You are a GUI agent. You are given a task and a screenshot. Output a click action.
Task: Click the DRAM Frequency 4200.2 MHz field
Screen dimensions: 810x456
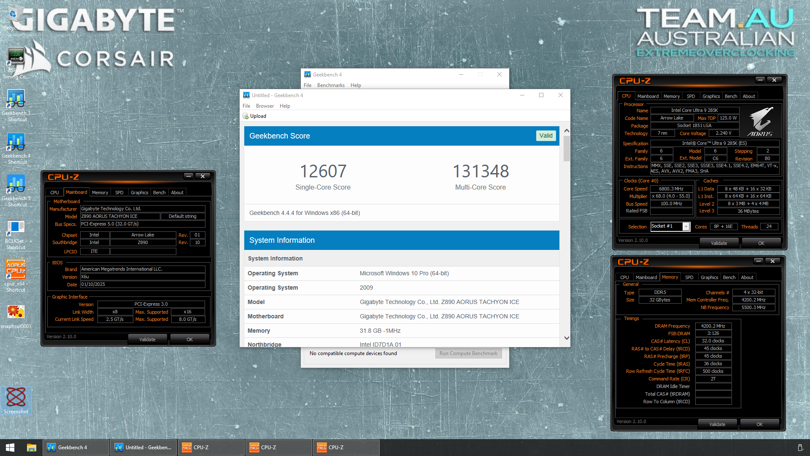coord(713,326)
